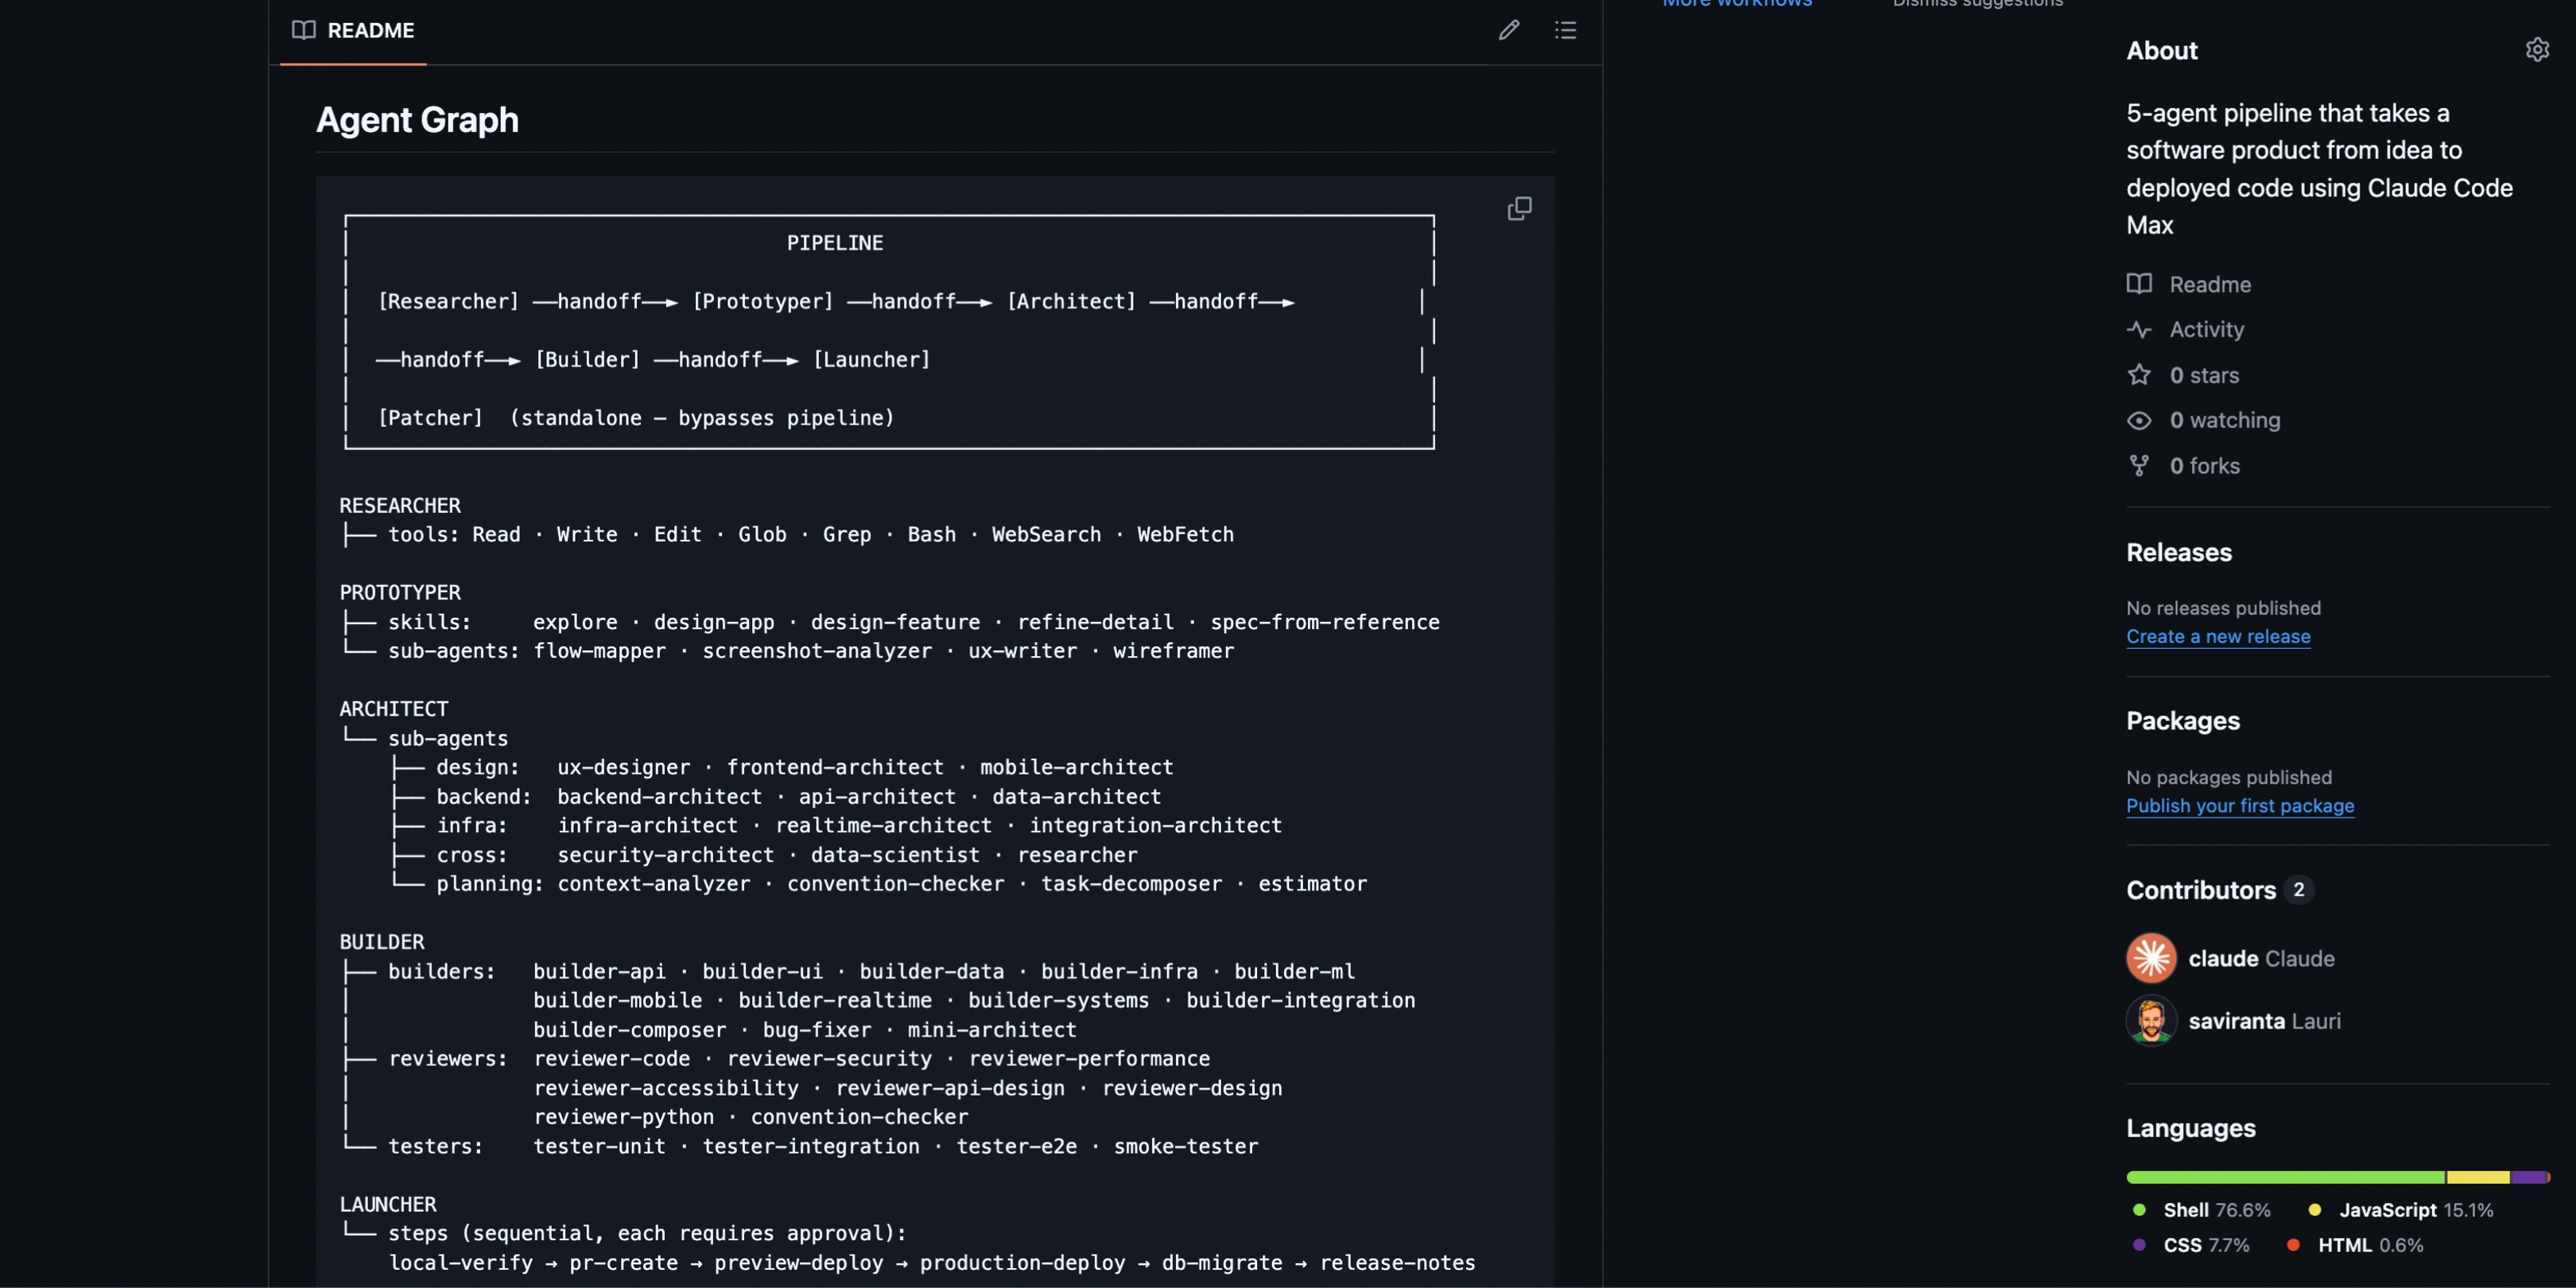This screenshot has height=1288, width=2576.
Task: Open the saviranta contributor avatar
Action: [2151, 1021]
